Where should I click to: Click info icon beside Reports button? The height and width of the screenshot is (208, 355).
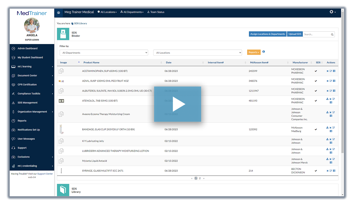point(264,52)
